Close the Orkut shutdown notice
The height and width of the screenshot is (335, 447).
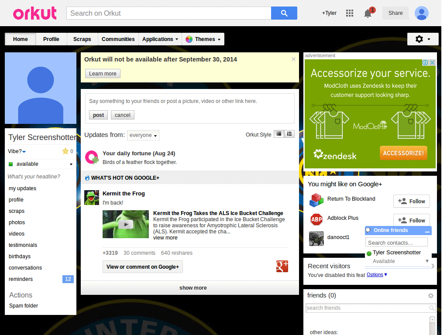coord(293,59)
